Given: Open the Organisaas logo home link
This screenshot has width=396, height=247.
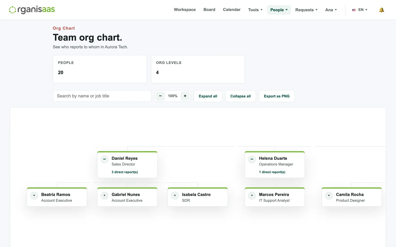Looking at the screenshot, I should click(x=32, y=10).
